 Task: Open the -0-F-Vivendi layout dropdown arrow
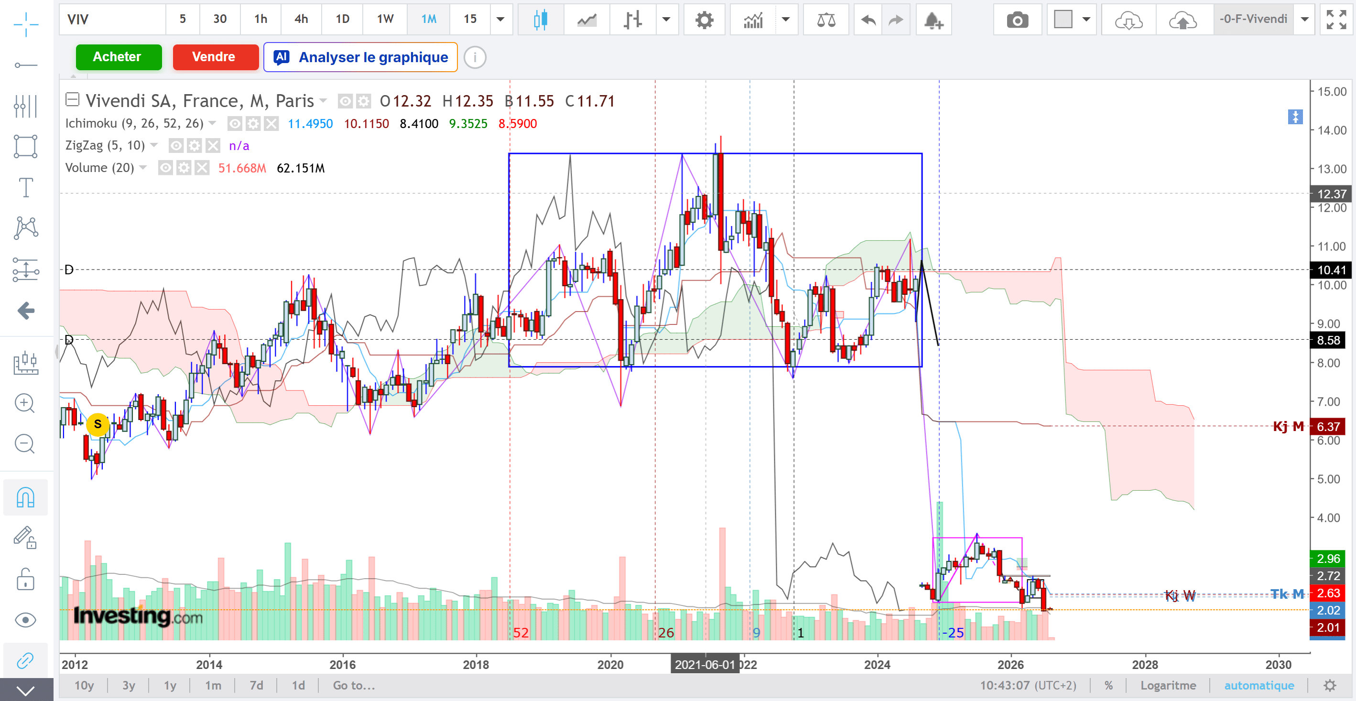1304,20
